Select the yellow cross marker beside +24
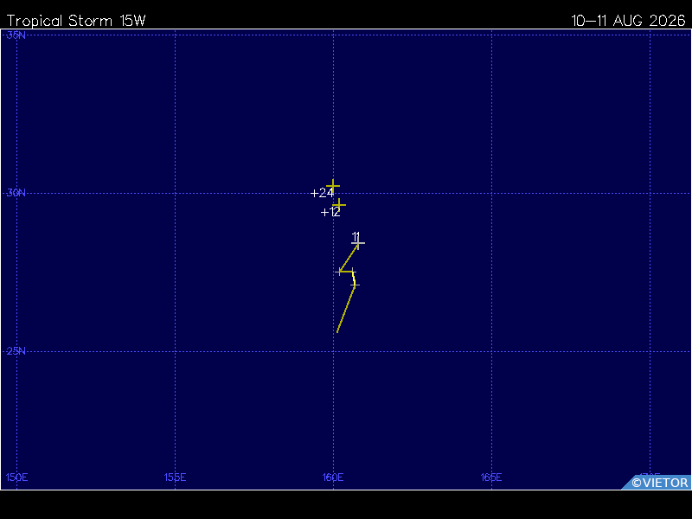Image resolution: width=692 pixels, height=519 pixels. 333,186
